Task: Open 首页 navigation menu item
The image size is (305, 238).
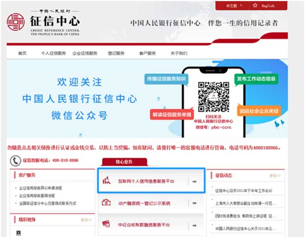Action: point(22,53)
